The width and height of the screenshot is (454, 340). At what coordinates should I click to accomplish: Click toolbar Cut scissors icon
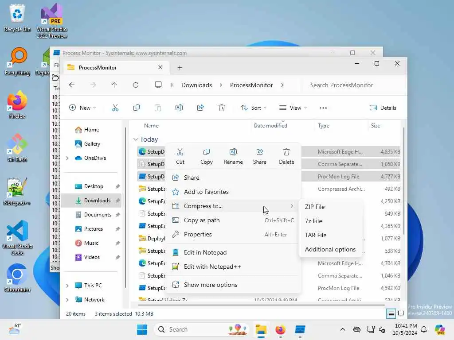[x=115, y=108]
